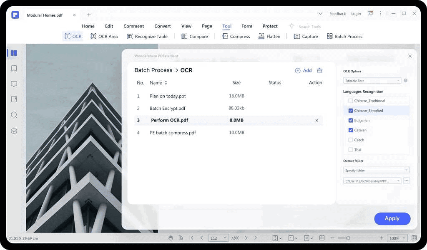Image resolution: width=427 pixels, height=250 pixels.
Task: Select the OCR Area tool
Action: tap(104, 36)
